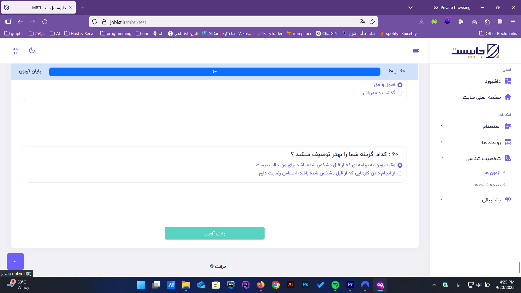Click the exit fullscreen icon

pos(16,51)
